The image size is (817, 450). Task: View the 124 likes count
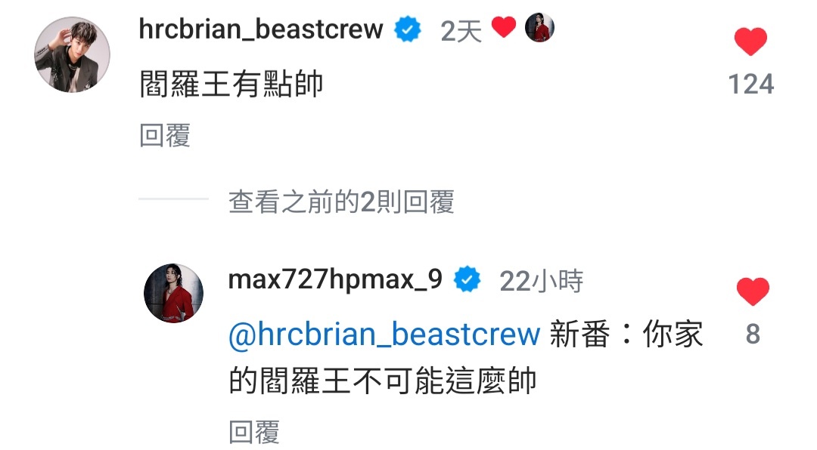[x=751, y=85]
